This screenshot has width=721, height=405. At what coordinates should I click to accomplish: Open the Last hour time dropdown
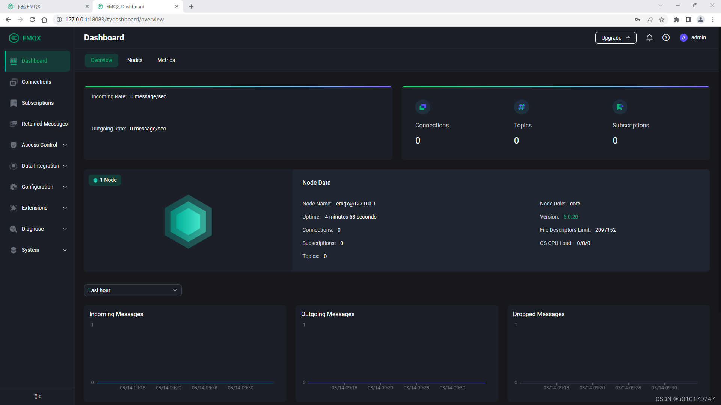coord(133,290)
